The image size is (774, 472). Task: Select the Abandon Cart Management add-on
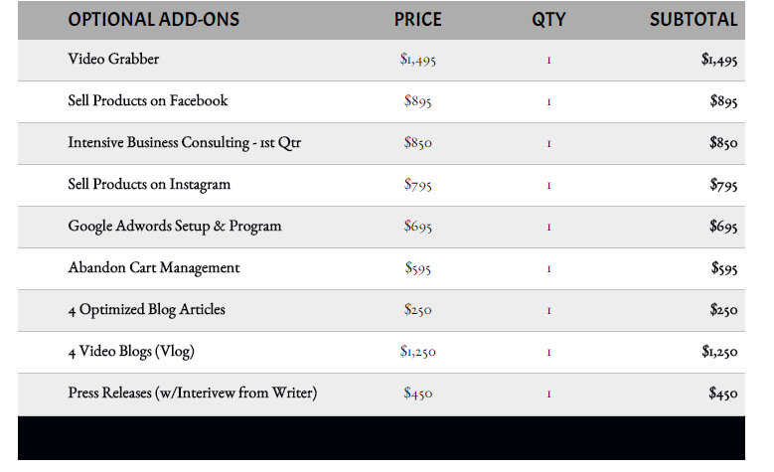pyautogui.click(x=154, y=267)
